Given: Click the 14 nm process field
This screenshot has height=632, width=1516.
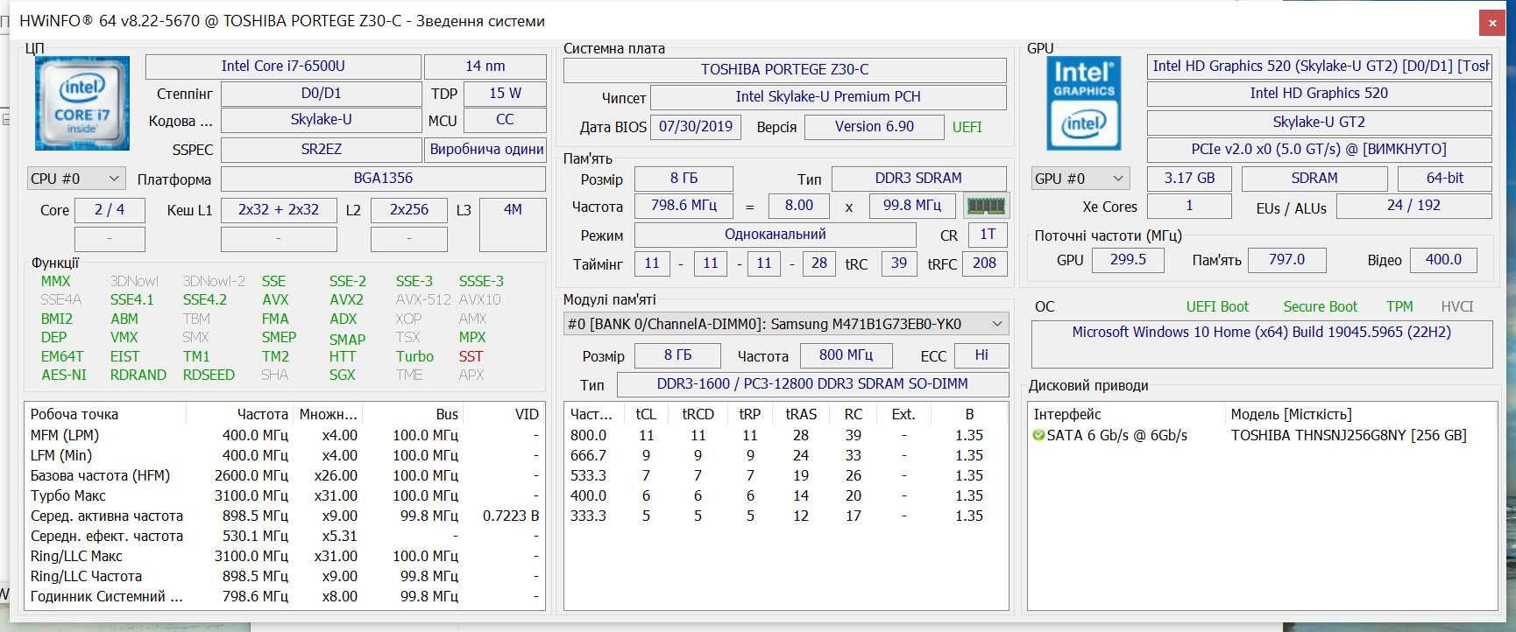Looking at the screenshot, I should [485, 67].
